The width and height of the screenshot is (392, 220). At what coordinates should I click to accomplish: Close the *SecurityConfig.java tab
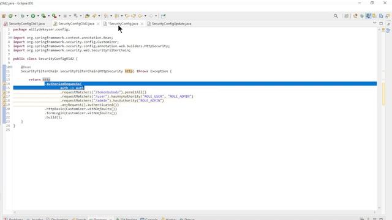click(x=142, y=24)
